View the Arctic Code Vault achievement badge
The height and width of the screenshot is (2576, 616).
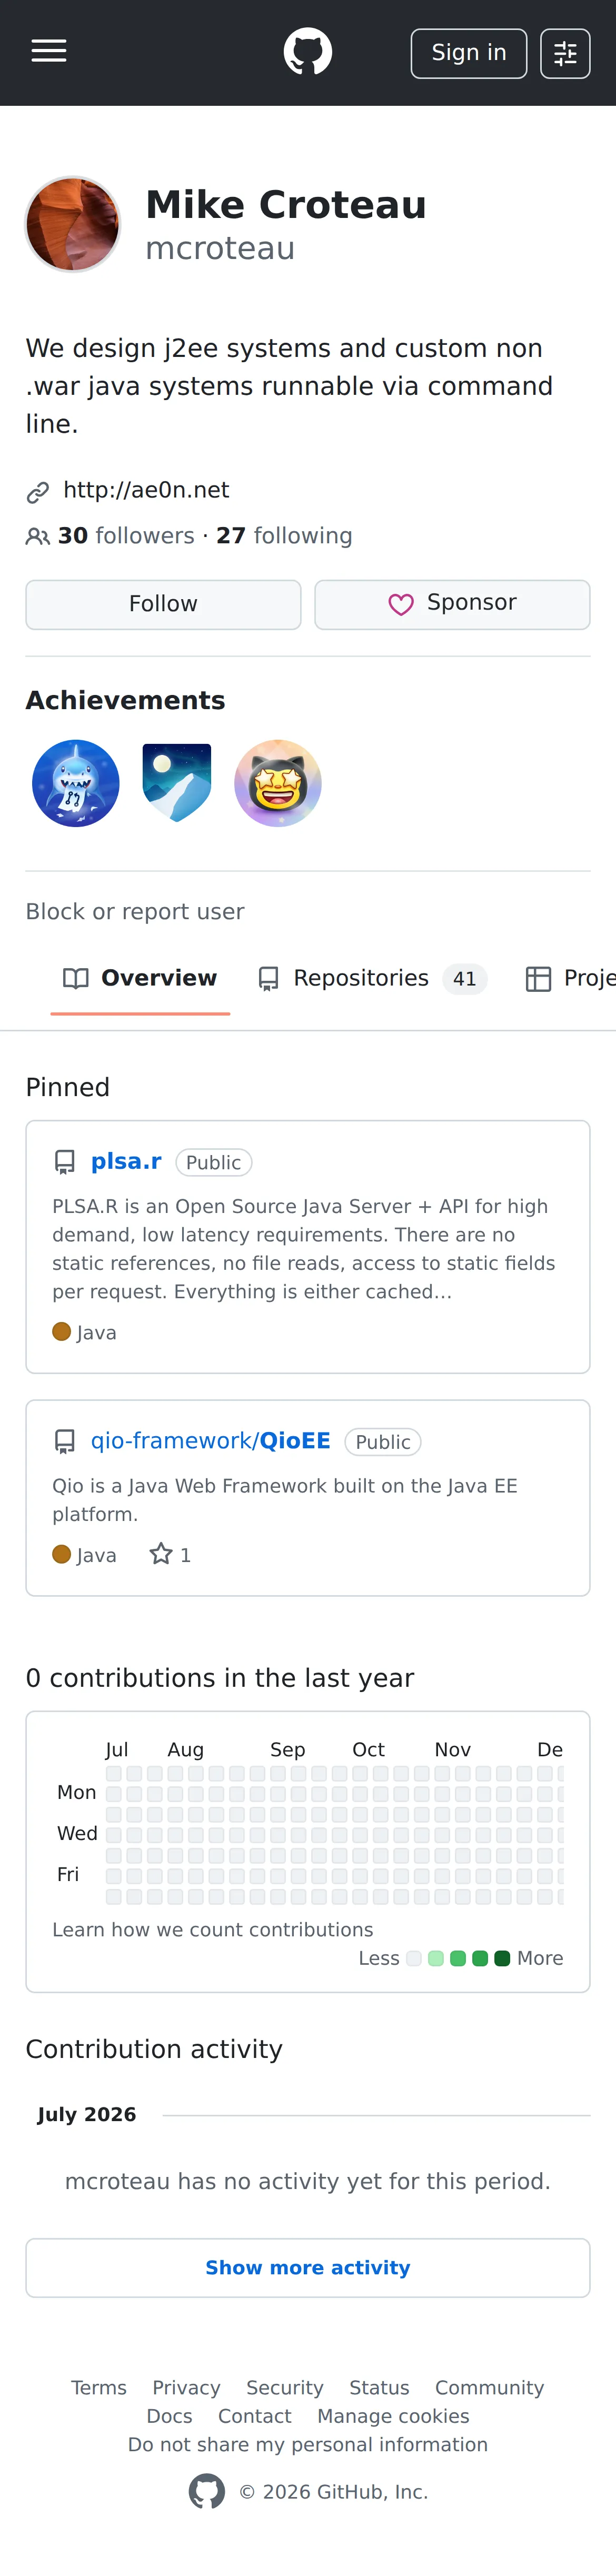177,783
